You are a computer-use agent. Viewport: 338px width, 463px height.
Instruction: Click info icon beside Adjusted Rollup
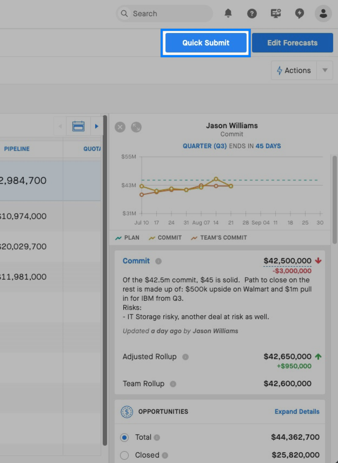coord(185,357)
